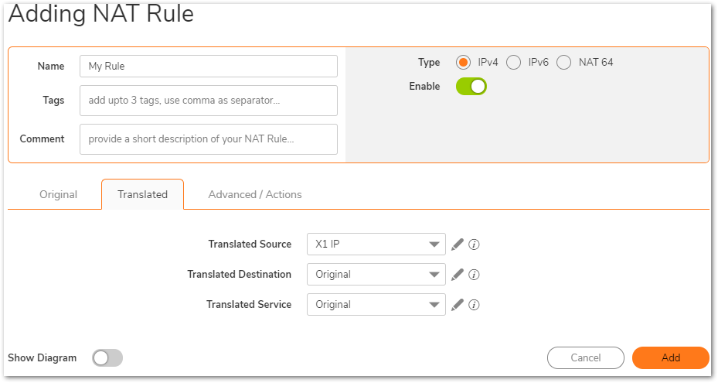Click the info icon beside Translated Source

click(475, 245)
